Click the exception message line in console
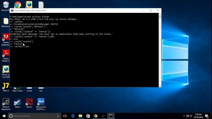The image size is (212, 119). pos(61,34)
